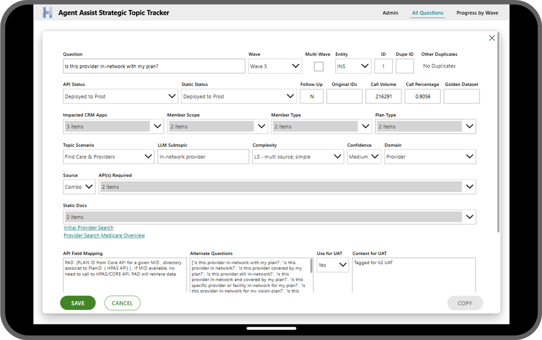Open the Member Type multi-select

[321, 127]
